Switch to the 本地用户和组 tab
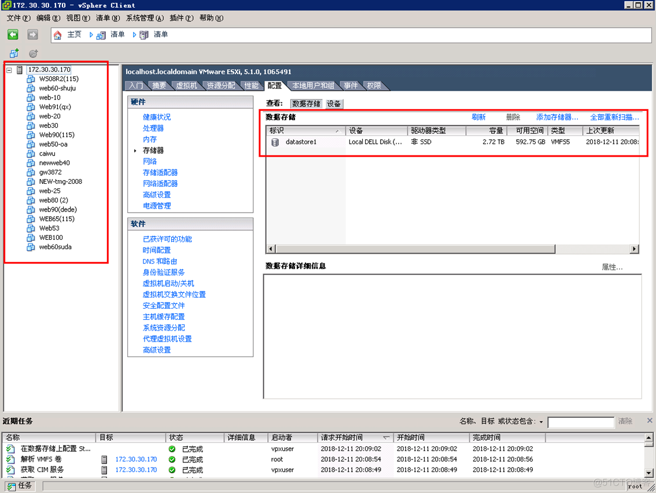This screenshot has height=493, width=656. (313, 86)
